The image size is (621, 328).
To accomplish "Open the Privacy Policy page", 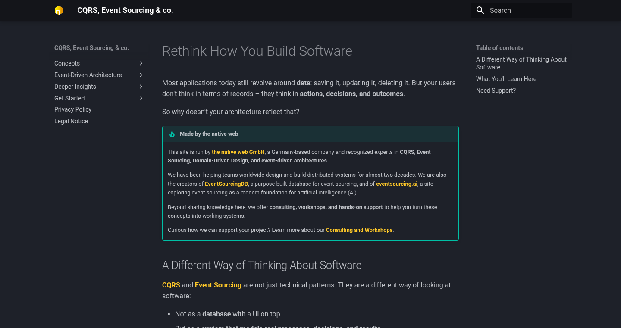I will click(x=73, y=109).
